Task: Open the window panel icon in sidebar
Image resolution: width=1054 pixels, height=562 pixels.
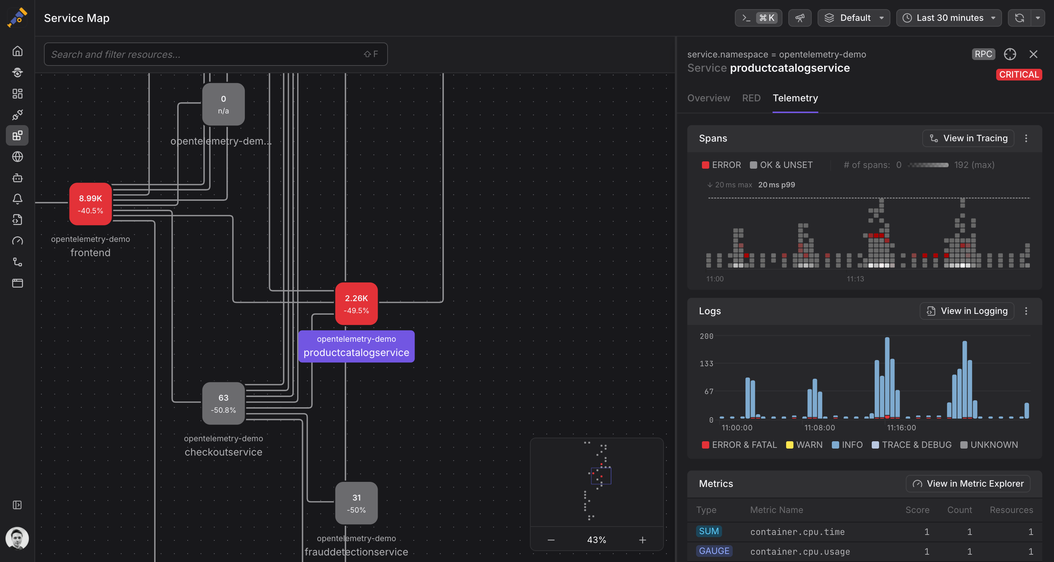Action: coord(17,283)
